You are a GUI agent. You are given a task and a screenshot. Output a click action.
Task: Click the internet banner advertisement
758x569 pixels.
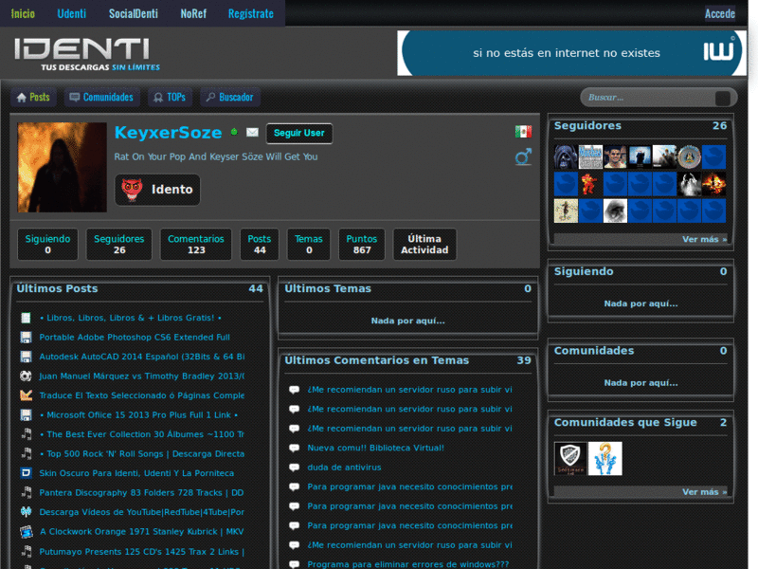572,53
